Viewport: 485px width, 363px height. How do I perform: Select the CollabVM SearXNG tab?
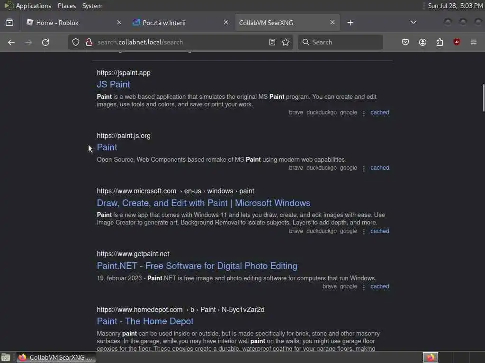(287, 23)
